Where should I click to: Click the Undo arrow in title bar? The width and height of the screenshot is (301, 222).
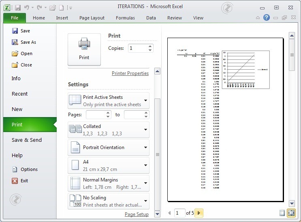point(26,7)
